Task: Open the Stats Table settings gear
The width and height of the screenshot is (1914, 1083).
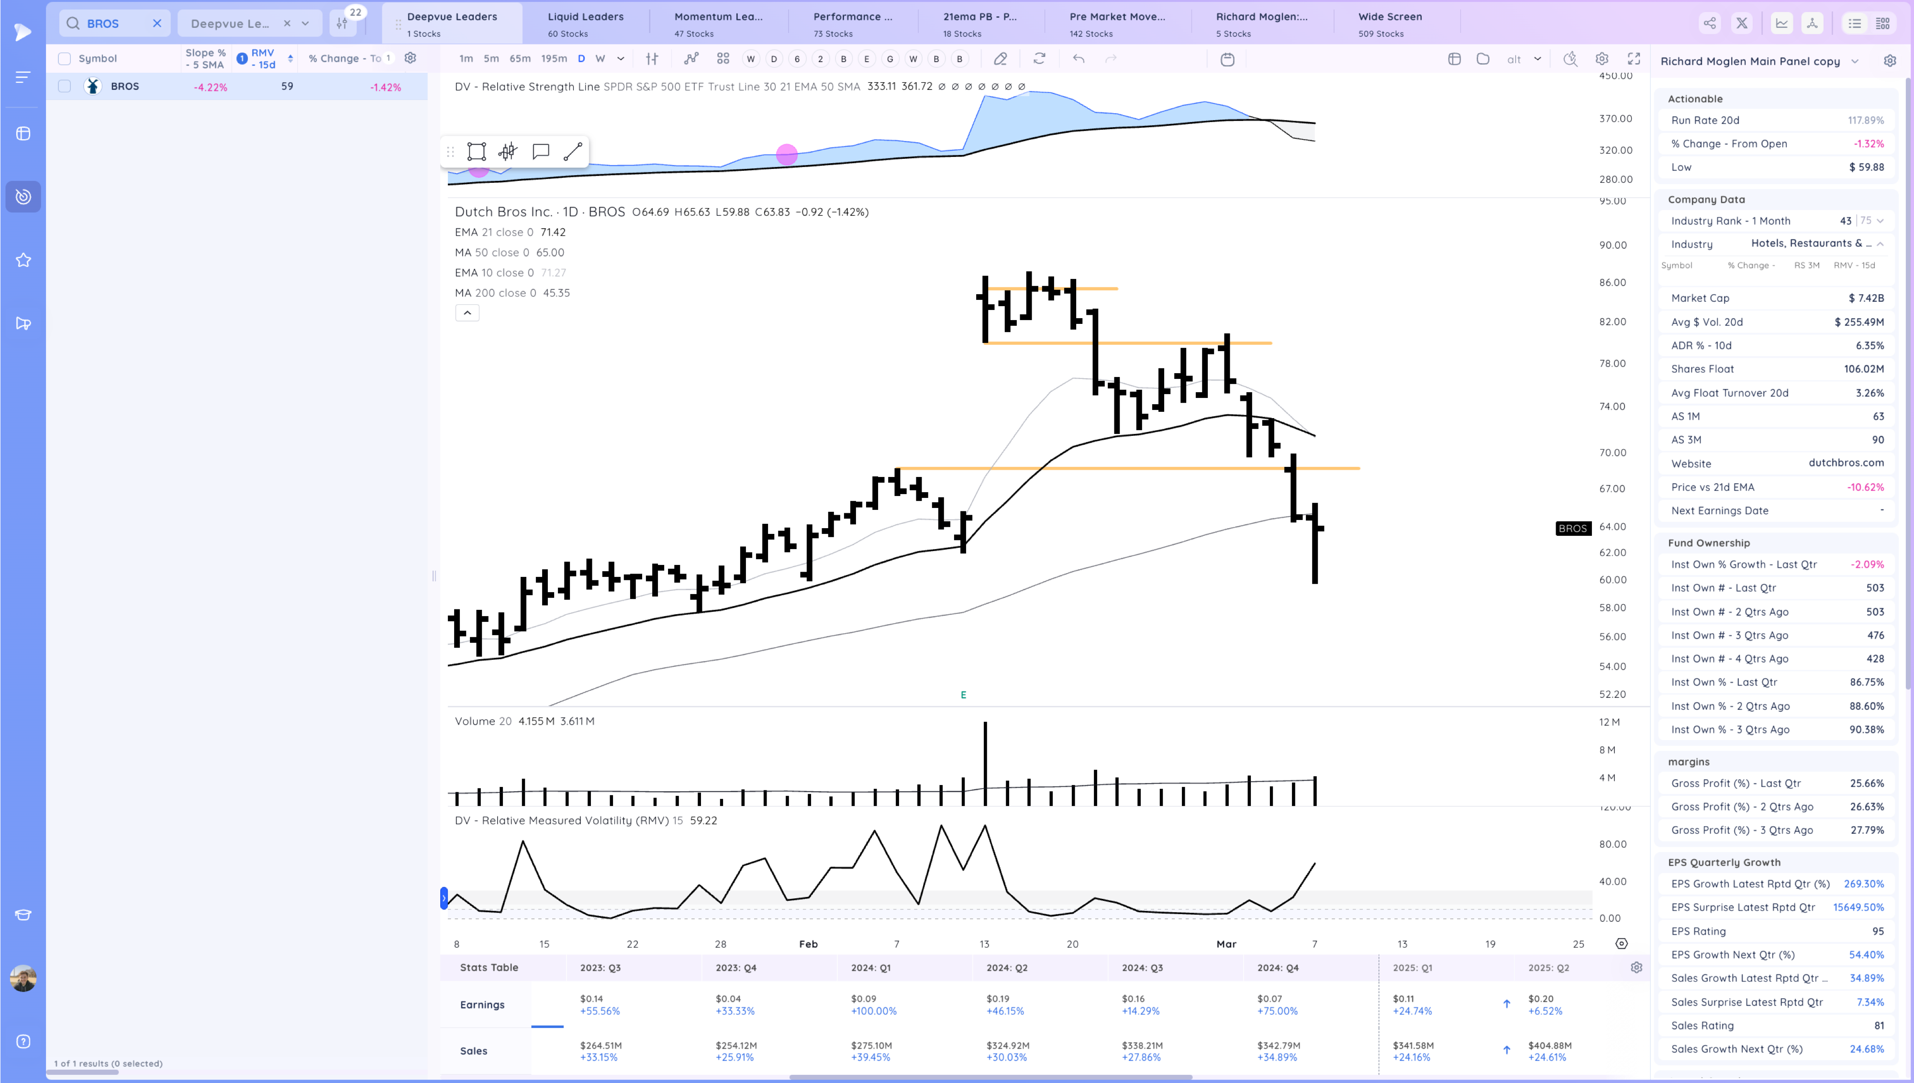Action: [1636, 967]
